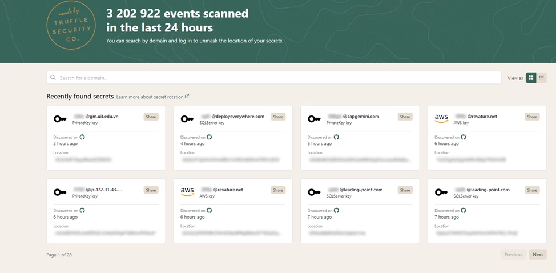Click the AWS logo on top-row revature.net card
The image size is (556, 273).
(441, 118)
